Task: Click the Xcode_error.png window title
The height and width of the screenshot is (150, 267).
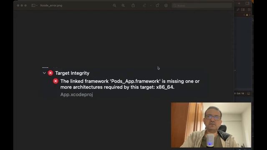Action: [51, 5]
